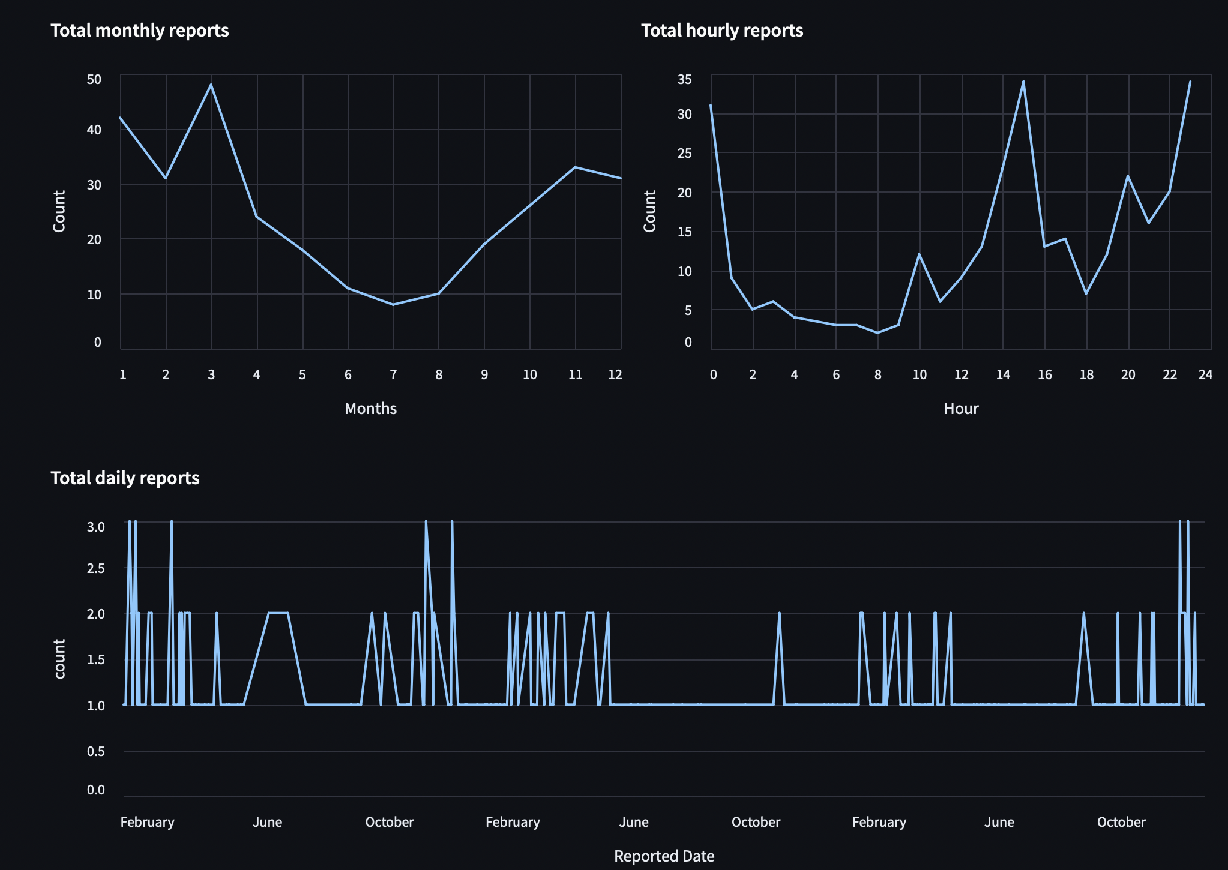Click the first 'February' tick on daily chart
1228x870 pixels.
[147, 822]
